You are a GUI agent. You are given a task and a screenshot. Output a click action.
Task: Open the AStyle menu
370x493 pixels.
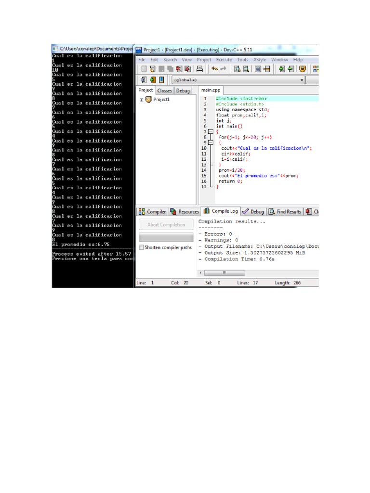[260, 59]
